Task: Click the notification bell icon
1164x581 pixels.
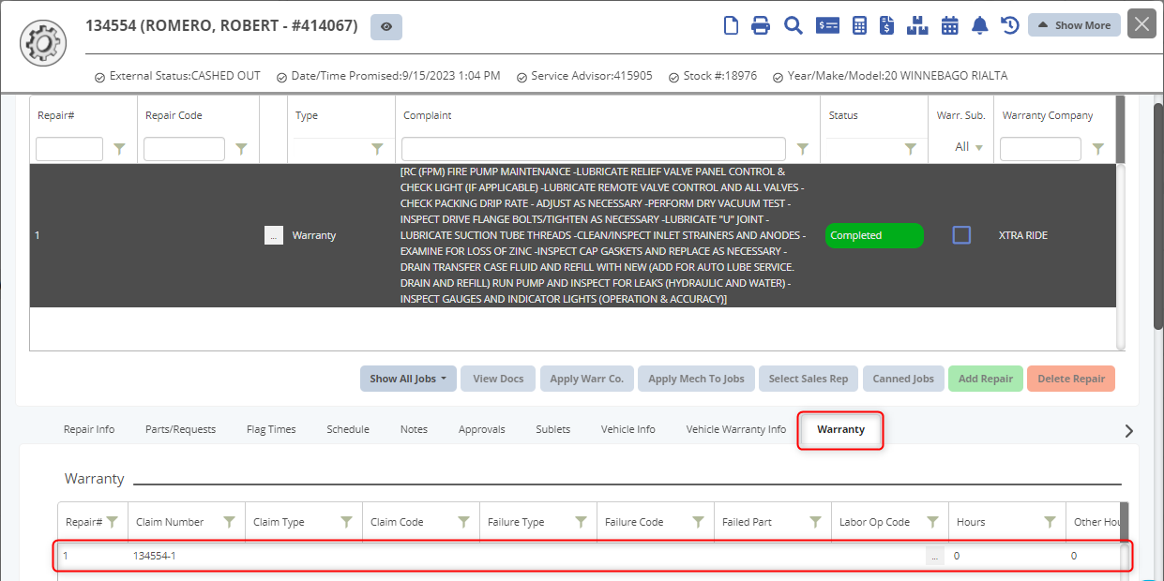Action: (x=980, y=25)
